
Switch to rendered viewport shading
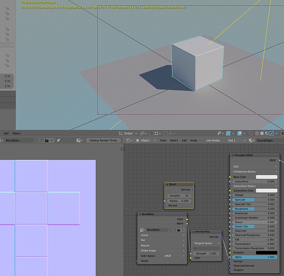(x=271, y=133)
